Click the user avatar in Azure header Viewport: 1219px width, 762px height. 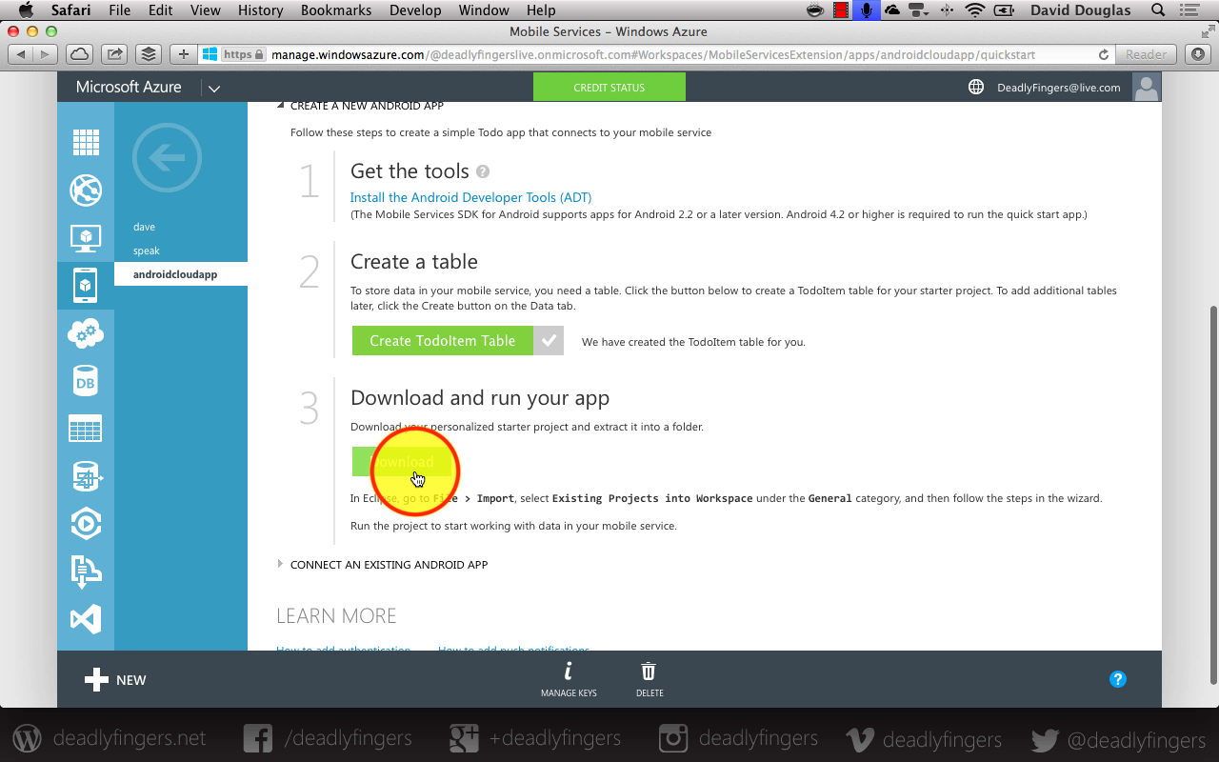click(1147, 87)
